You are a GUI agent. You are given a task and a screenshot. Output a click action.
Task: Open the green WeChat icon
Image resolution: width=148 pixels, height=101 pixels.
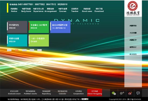[114, 93]
